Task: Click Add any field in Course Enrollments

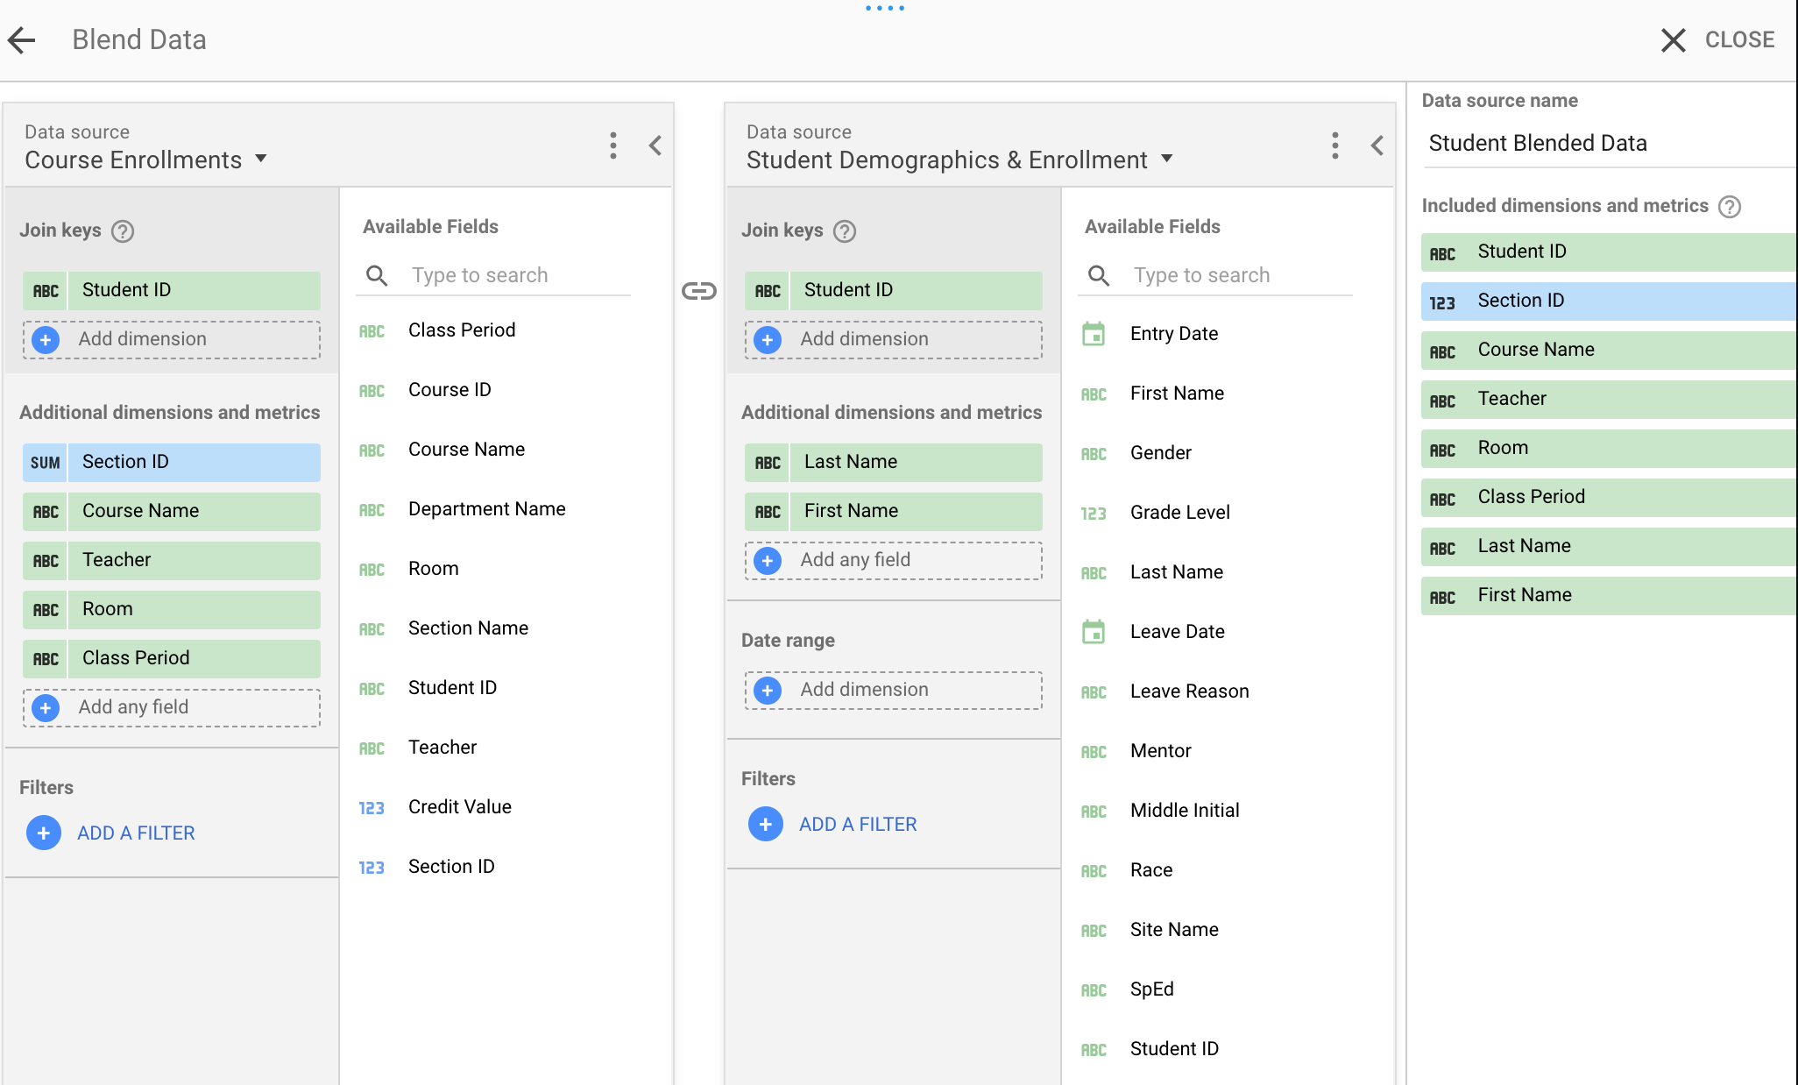Action: (172, 707)
